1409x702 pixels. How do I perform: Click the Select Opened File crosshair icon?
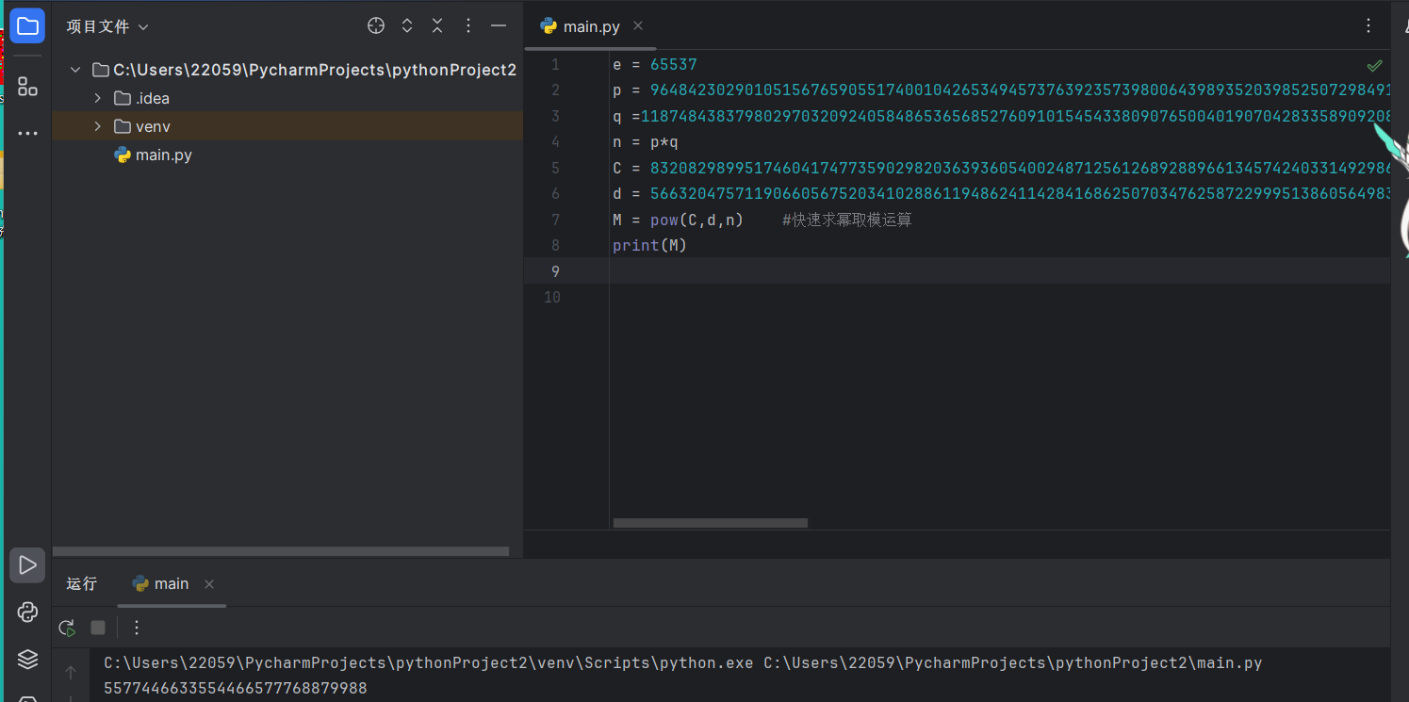click(x=376, y=26)
